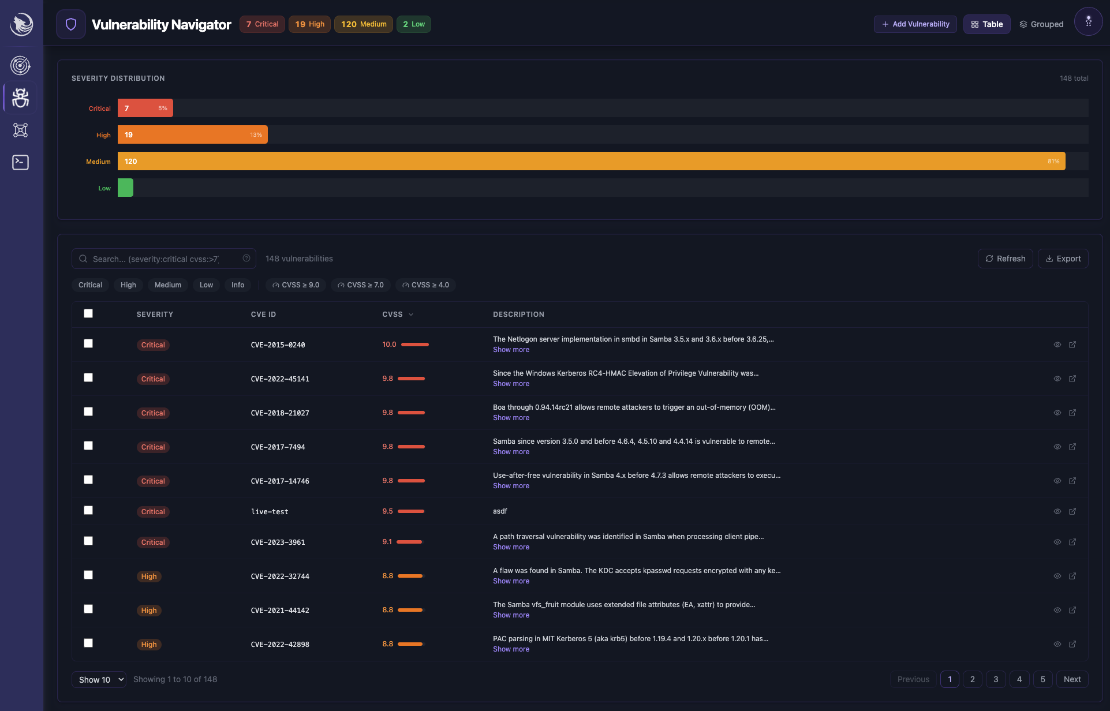Open the radar scan tool in sidebar

[20, 65]
